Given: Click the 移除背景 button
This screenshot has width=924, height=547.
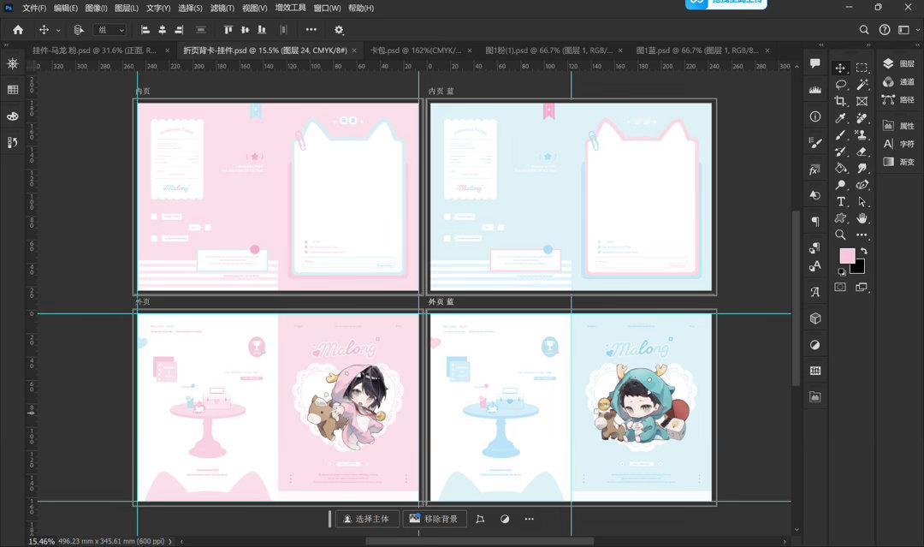Looking at the screenshot, I should pos(435,519).
